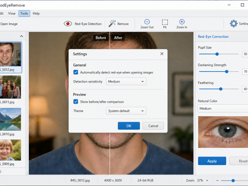The image size is (248, 186).
Task: Click the Red-Eye Correction panel heading
Action: tap(213, 37)
